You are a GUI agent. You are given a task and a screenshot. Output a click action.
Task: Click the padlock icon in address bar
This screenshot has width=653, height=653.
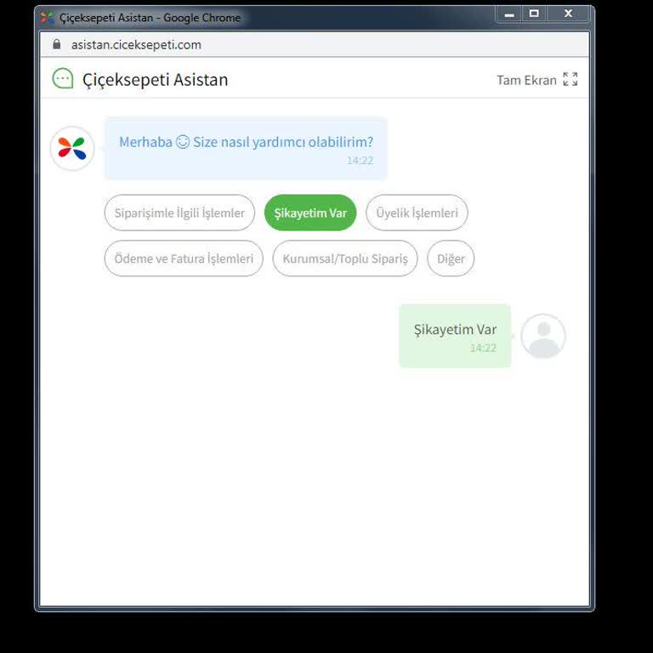57,44
